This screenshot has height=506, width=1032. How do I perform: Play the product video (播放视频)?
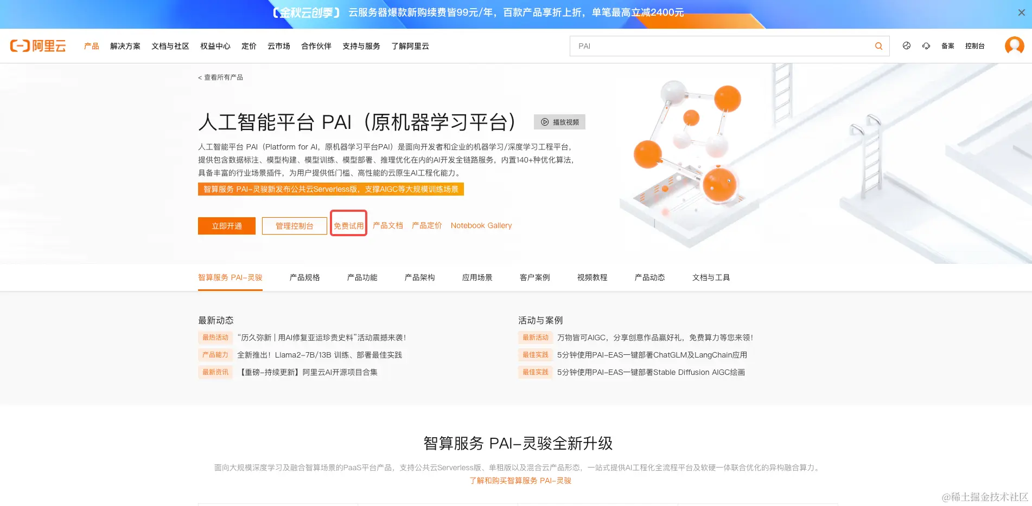pyautogui.click(x=559, y=122)
